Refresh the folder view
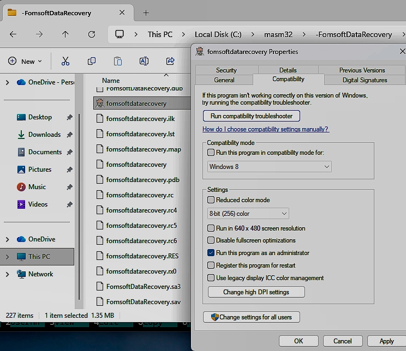The image size is (406, 351). pos(91,34)
